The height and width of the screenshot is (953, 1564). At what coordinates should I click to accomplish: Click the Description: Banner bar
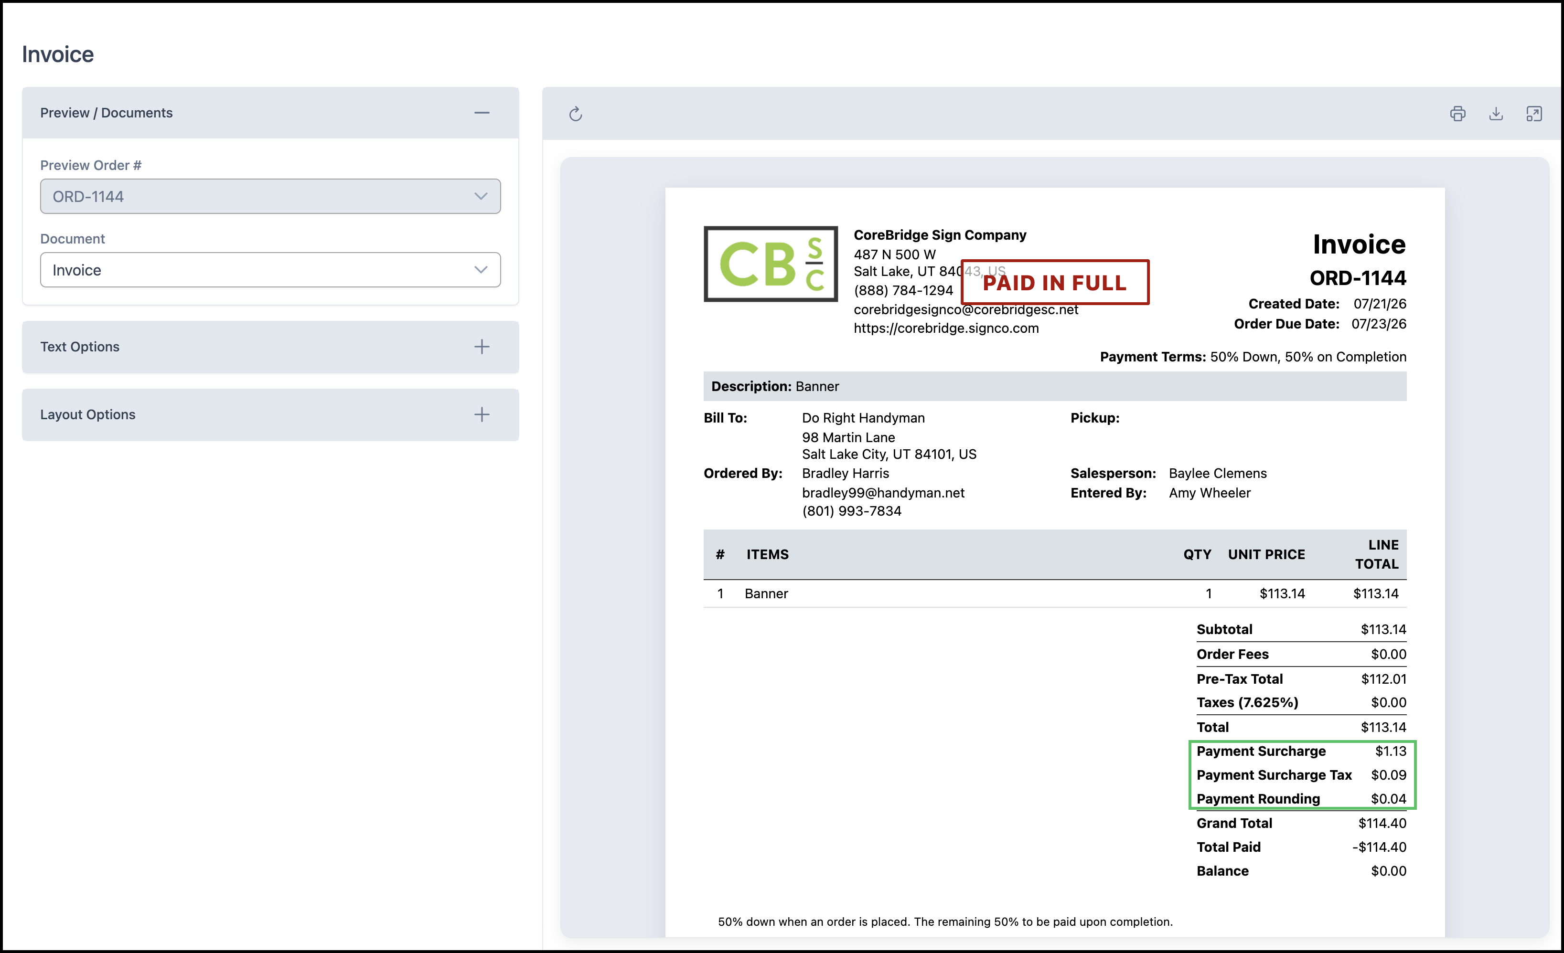(x=1055, y=386)
